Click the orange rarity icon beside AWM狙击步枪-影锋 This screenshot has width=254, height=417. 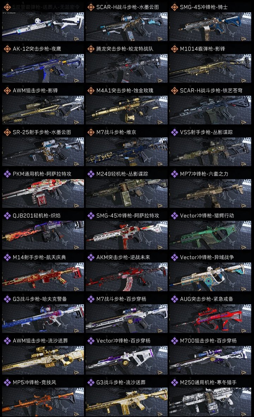click(x=7, y=90)
